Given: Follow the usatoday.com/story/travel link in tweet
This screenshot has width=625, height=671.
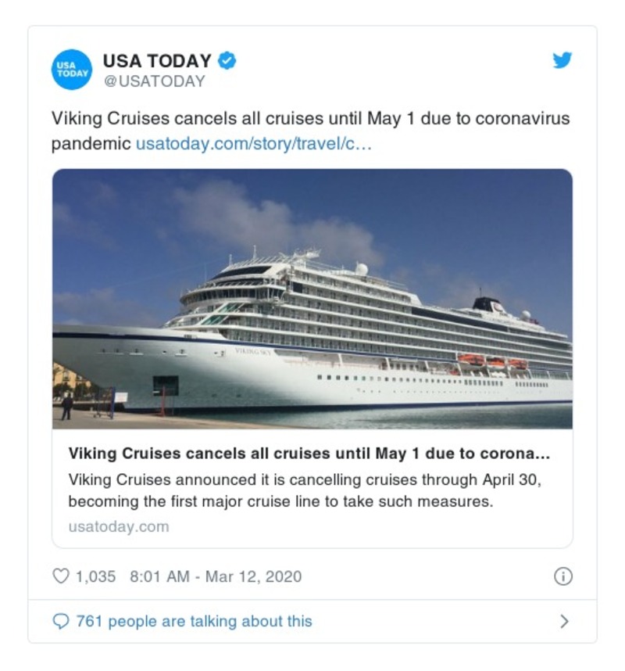Looking at the screenshot, I should (254, 145).
